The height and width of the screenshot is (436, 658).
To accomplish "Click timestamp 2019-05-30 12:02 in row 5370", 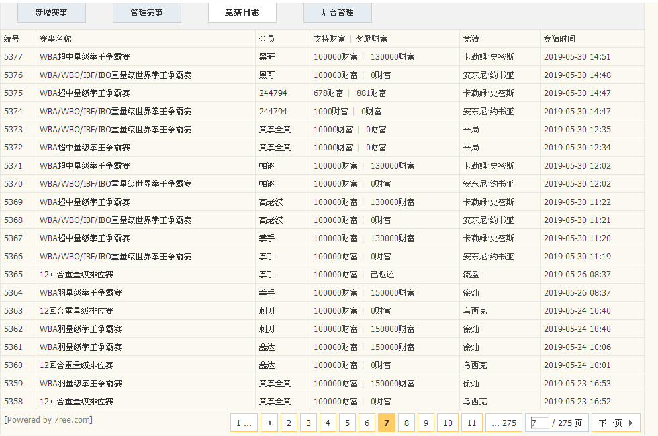I will (x=577, y=183).
